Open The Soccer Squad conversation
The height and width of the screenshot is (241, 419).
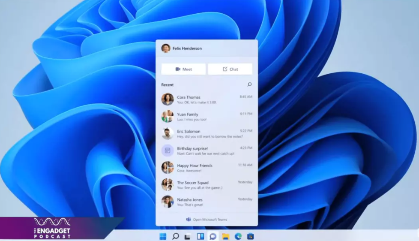[207, 185]
